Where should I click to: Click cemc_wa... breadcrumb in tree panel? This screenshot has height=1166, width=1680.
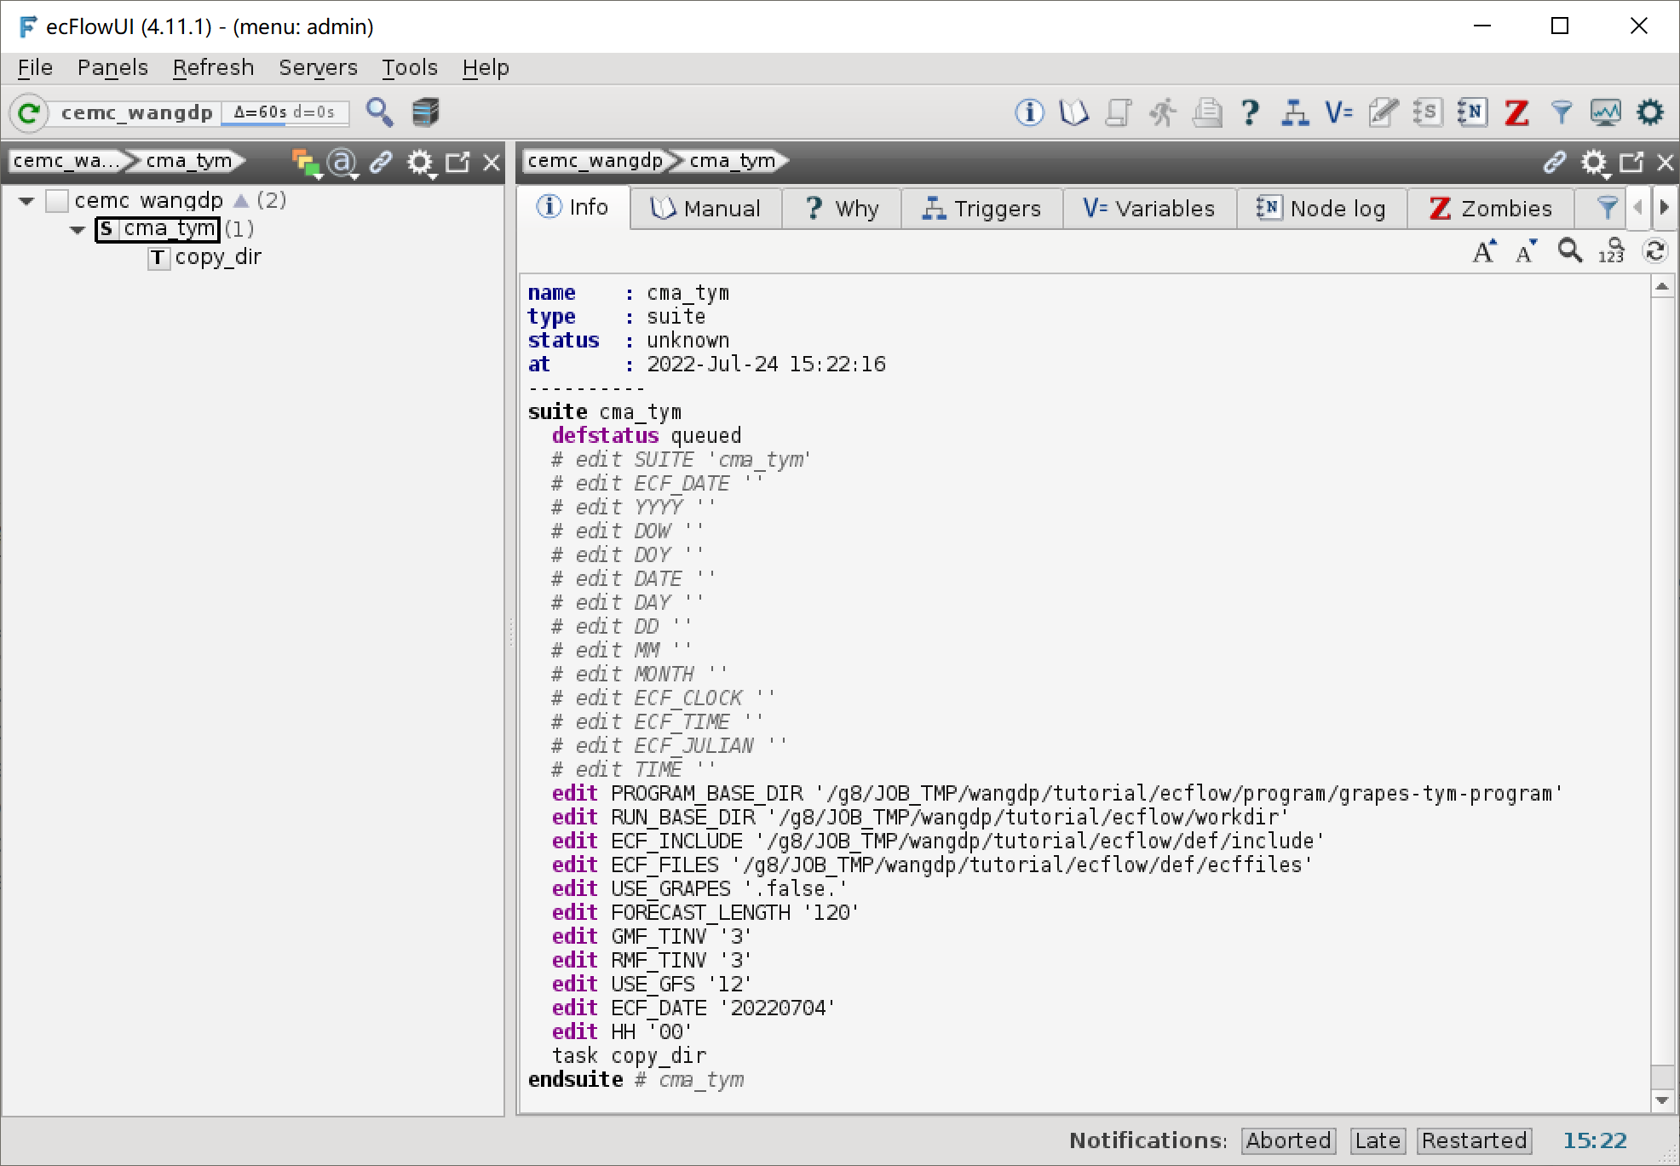pos(66,161)
